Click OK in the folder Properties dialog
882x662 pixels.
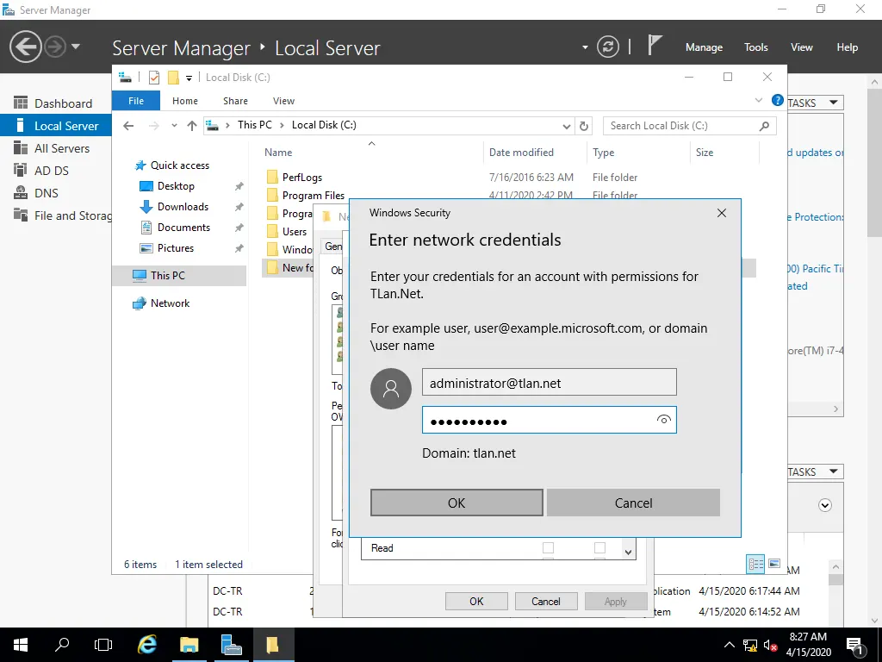[476, 601]
